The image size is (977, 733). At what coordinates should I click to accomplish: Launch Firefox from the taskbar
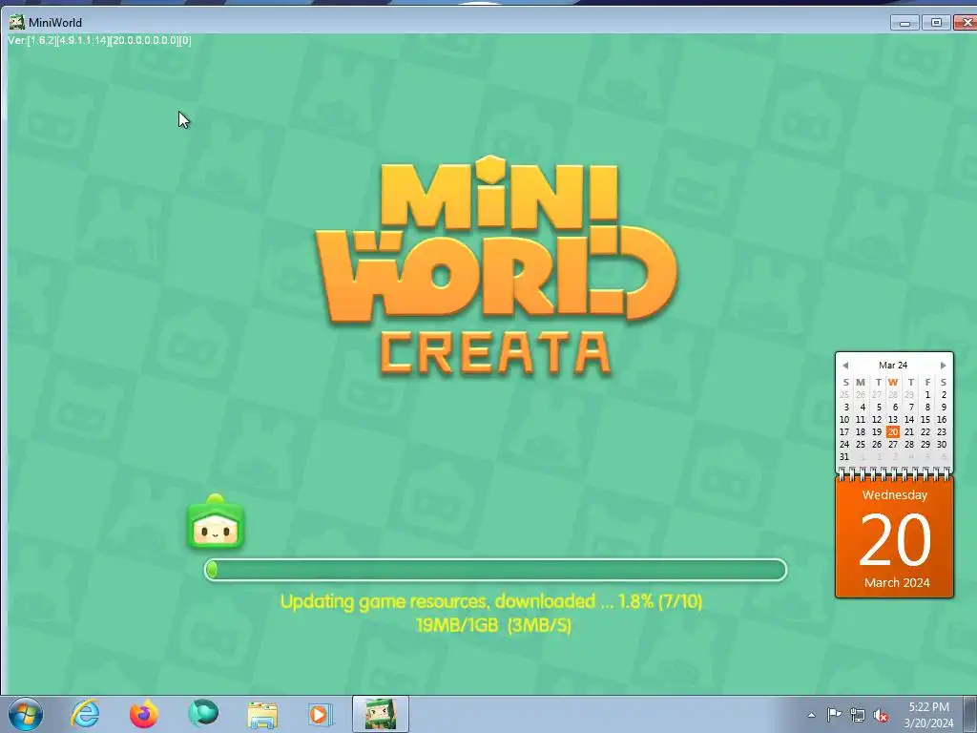click(x=144, y=714)
